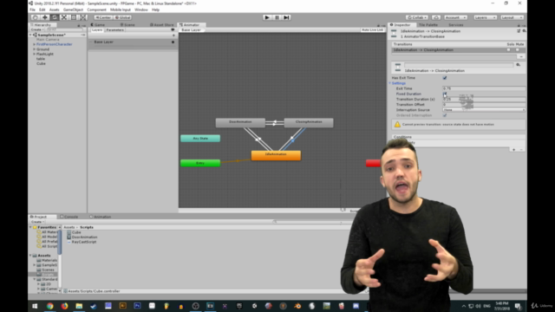The height and width of the screenshot is (312, 555).
Task: Expand FirstPersonCharacter in Hierarchy
Action: [35, 44]
